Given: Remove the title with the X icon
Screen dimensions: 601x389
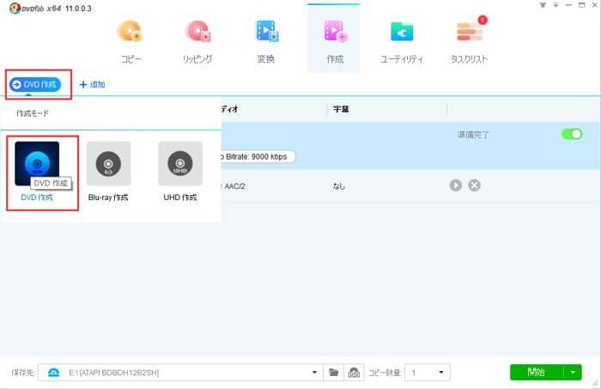Looking at the screenshot, I should [x=474, y=185].
